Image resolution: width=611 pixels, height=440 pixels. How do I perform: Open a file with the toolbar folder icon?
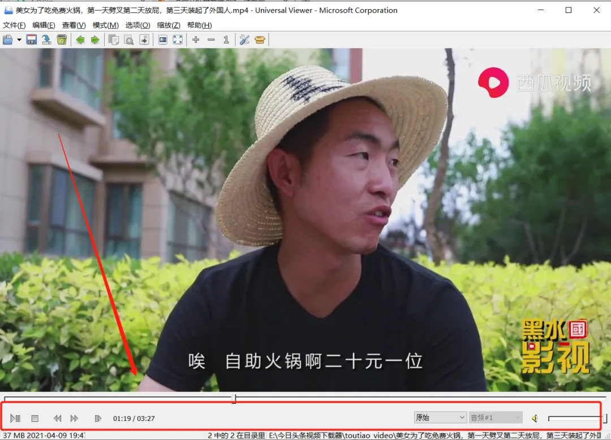[x=8, y=40]
